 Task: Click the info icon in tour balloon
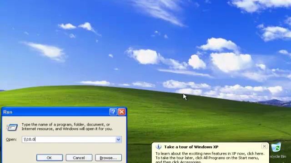coord(159,147)
